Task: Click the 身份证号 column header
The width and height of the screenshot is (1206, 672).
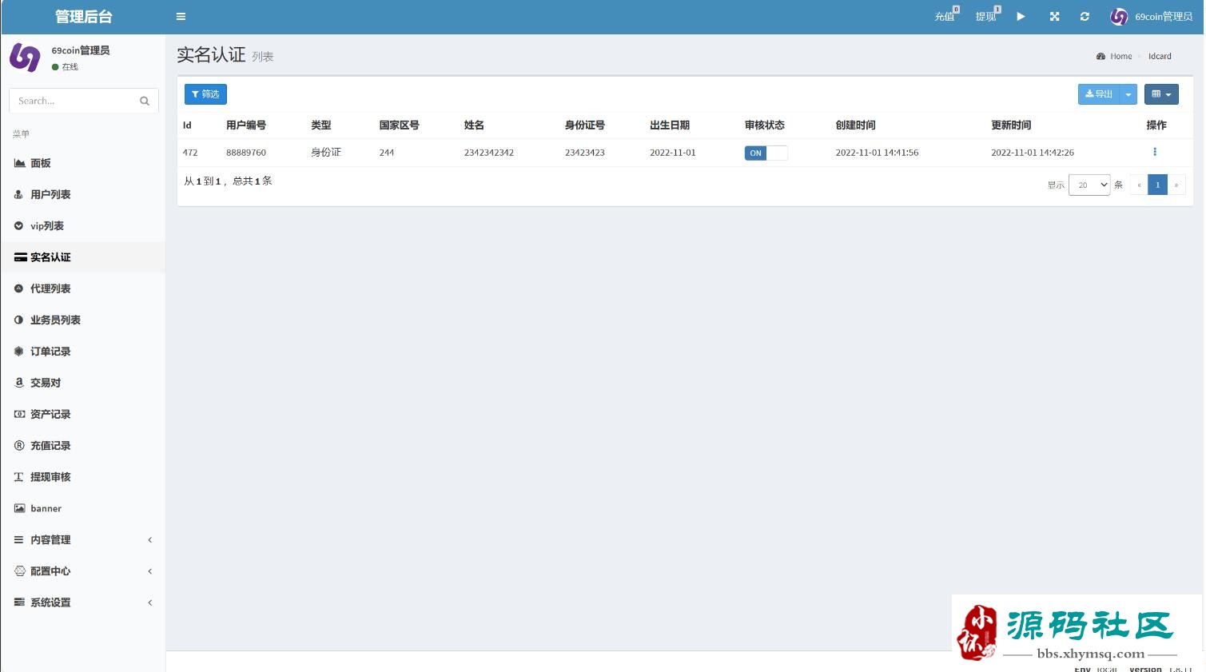Action: [585, 125]
